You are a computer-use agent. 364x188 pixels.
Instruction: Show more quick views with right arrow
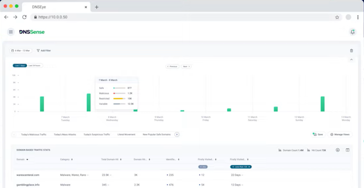pyautogui.click(x=177, y=134)
